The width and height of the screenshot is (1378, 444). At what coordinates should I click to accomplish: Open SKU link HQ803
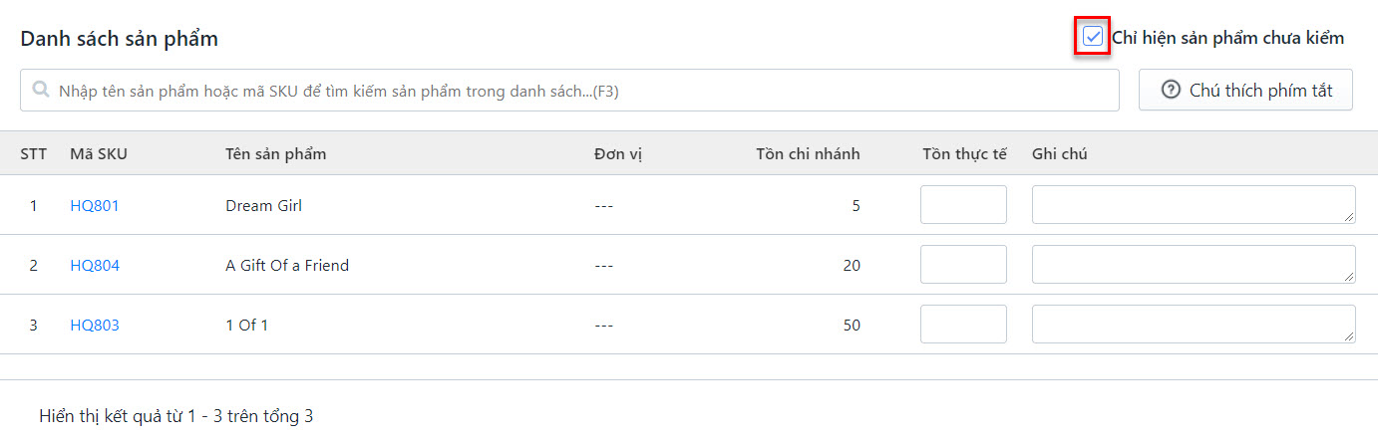click(x=95, y=326)
